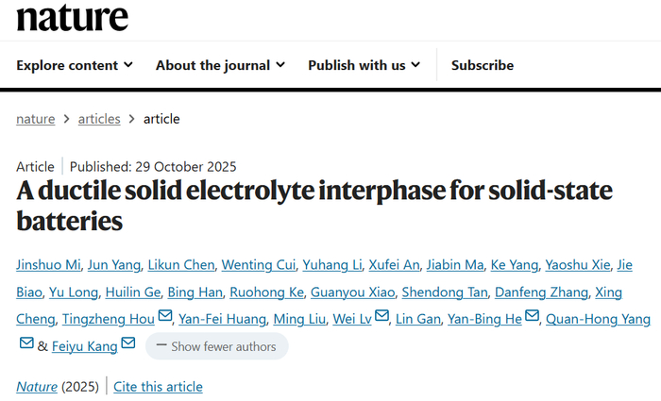Click envelope icon beside Wei Lv

[x=381, y=318]
